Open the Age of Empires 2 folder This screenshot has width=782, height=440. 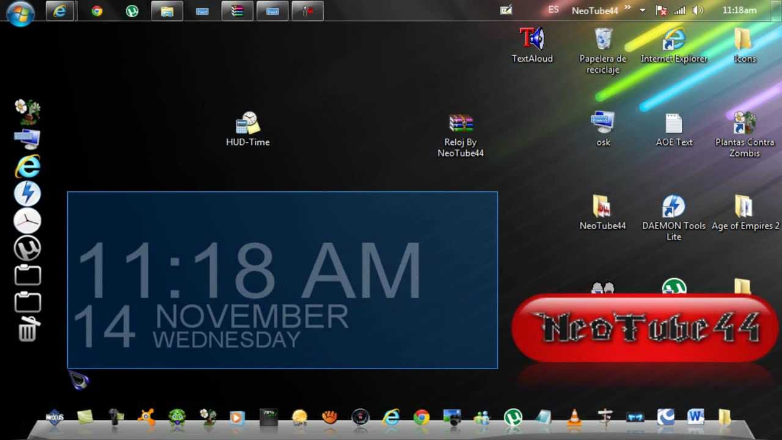point(745,212)
